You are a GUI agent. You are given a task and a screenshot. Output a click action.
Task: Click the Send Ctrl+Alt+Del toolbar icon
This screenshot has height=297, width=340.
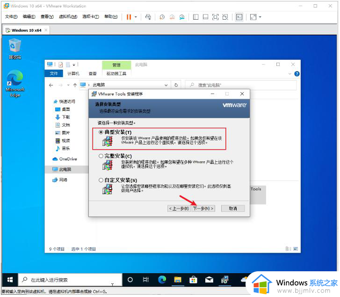click(148, 17)
